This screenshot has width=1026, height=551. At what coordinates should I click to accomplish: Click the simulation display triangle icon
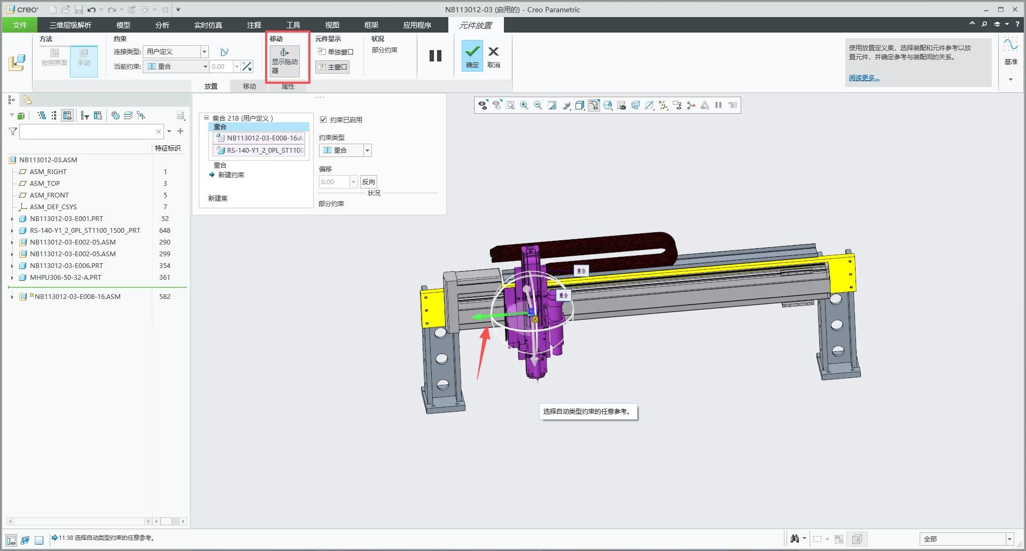[x=705, y=105]
